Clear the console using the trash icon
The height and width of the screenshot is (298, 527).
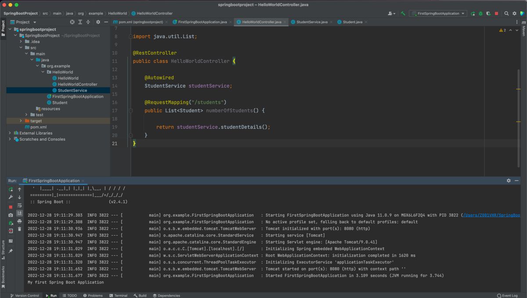click(19, 229)
